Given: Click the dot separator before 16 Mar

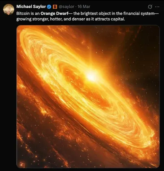Looking at the screenshot, I should click(76, 7).
